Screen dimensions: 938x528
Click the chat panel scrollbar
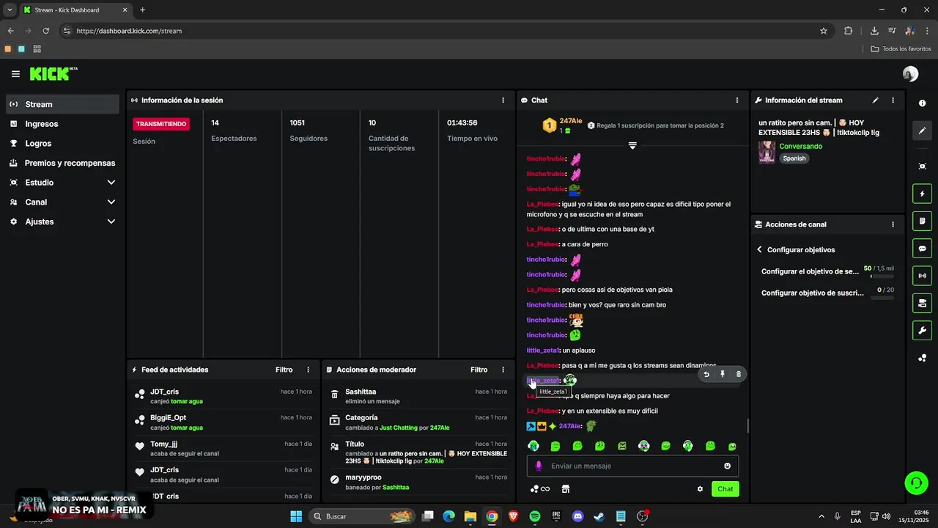[x=747, y=425]
